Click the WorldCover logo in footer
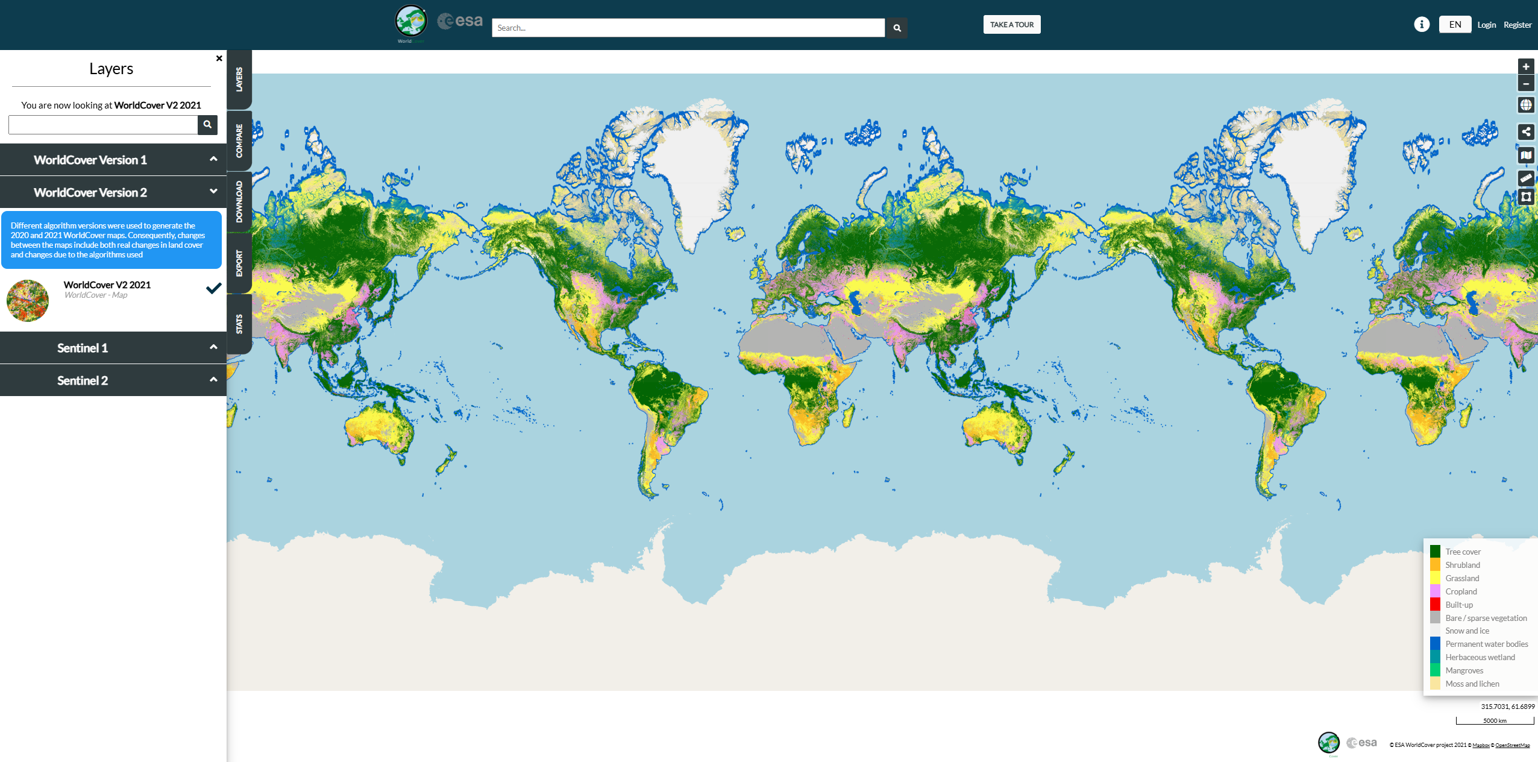Screen dimensions: 1538x762 [1328, 743]
